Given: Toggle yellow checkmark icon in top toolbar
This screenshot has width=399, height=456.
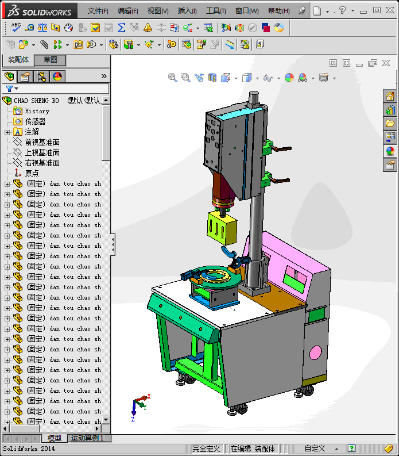Looking at the screenshot, I should (95, 28).
